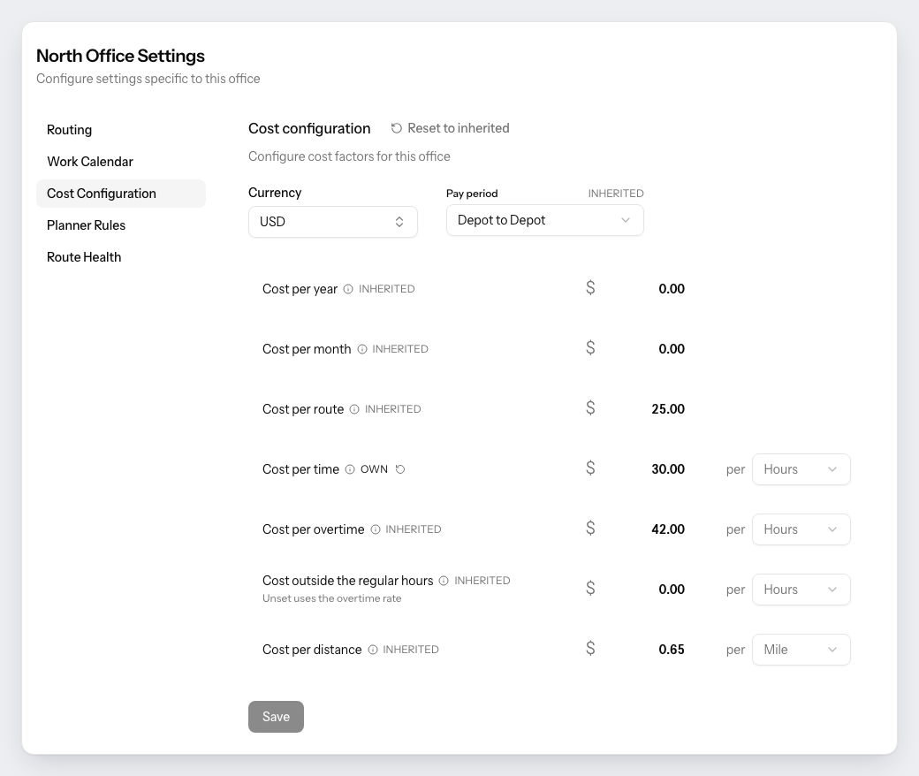Click the Reset to inherited link
919x776 pixels.
(450, 128)
